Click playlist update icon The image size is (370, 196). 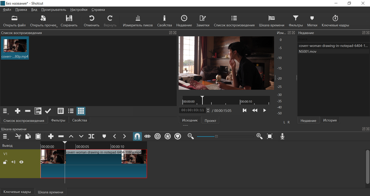(x=38, y=111)
